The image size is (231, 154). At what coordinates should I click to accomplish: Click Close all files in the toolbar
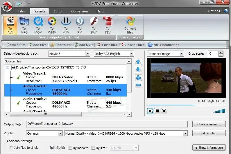132,45
